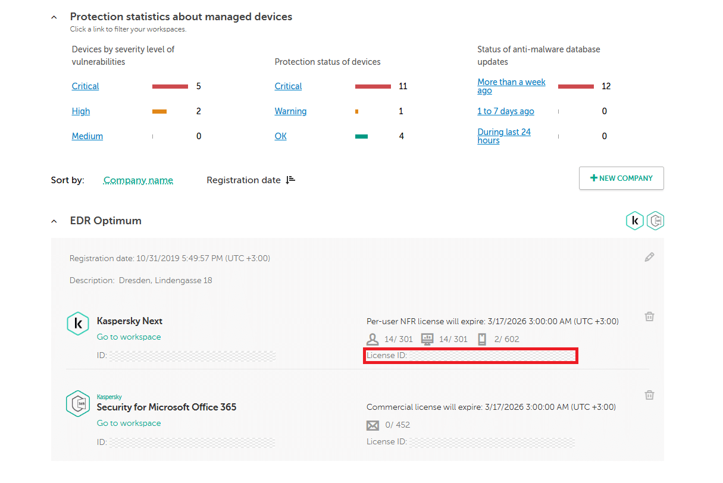Collapse the EDR Optimum company section

tap(54, 221)
